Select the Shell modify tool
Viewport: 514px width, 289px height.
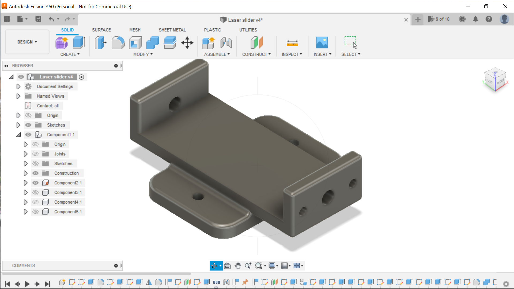pos(135,43)
